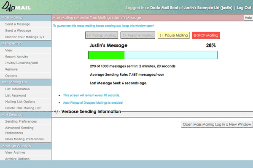Click the Pickup Mailing button

click(102, 35)
